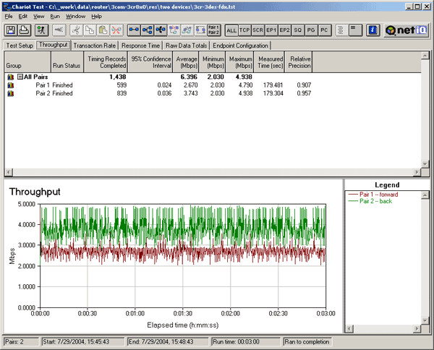Viewport: 434px width, 350px height.
Task: Open the File menu
Action: click(9, 16)
